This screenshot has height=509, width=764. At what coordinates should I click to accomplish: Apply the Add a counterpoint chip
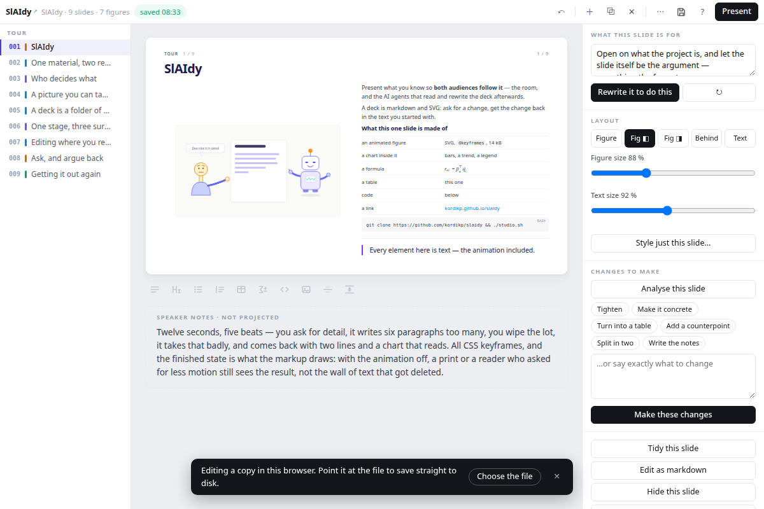pos(698,326)
